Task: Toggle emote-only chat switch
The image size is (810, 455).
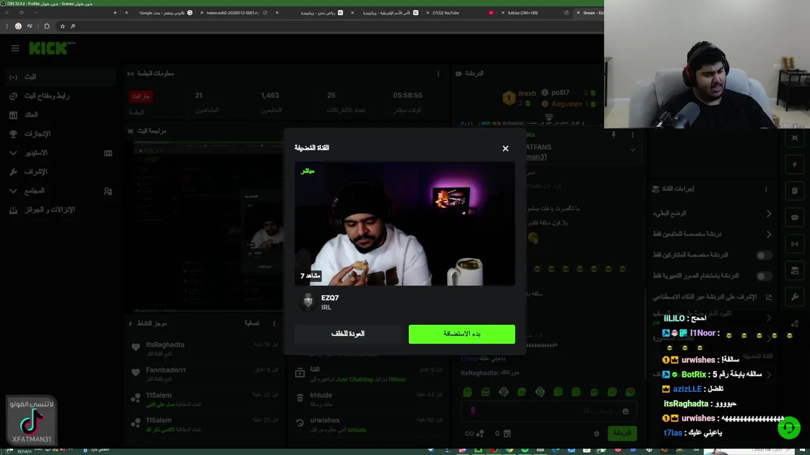Action: (x=764, y=276)
